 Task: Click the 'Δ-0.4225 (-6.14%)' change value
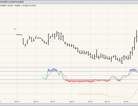[x=28, y=6]
